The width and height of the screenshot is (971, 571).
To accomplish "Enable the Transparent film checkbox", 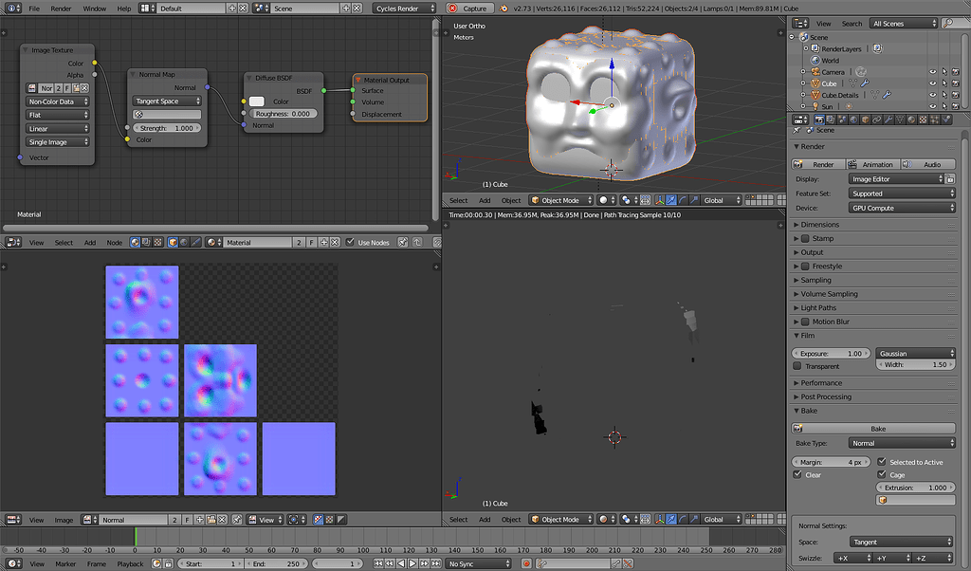I will pos(797,366).
